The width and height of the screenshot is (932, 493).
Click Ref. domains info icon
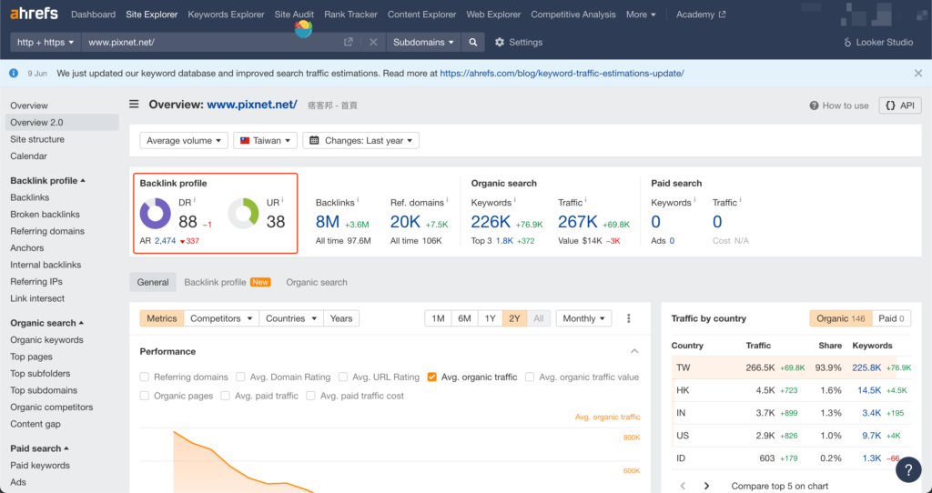(447, 199)
